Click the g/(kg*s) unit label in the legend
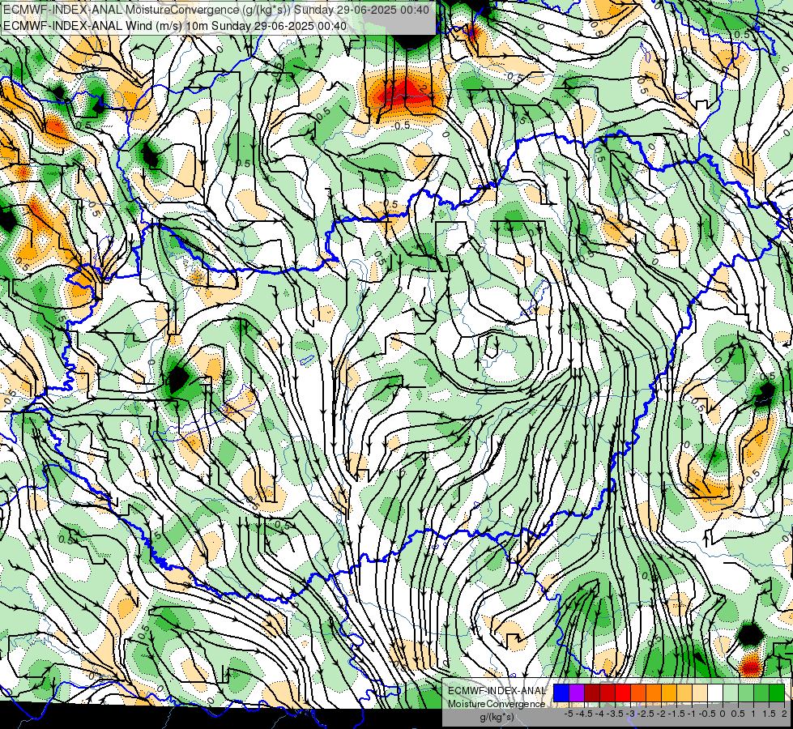This screenshot has height=729, width=793. point(497,717)
